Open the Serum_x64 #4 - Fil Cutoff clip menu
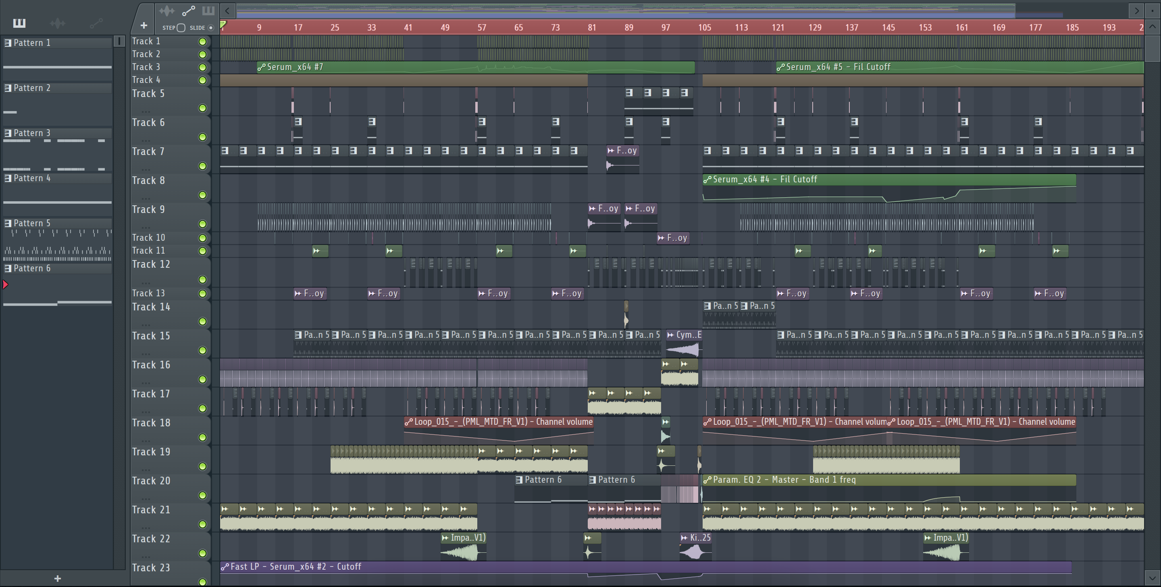1161x587 pixels. [x=707, y=179]
